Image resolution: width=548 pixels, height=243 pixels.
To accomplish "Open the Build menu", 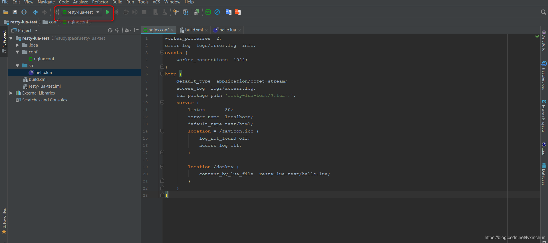I will click(x=117, y=2).
